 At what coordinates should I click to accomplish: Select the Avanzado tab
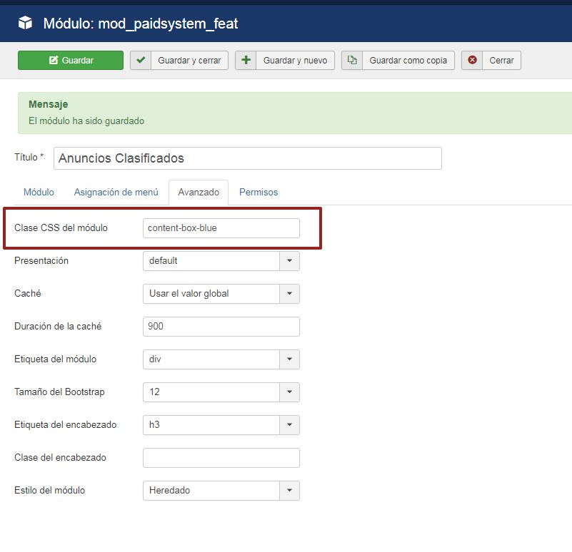coord(199,192)
